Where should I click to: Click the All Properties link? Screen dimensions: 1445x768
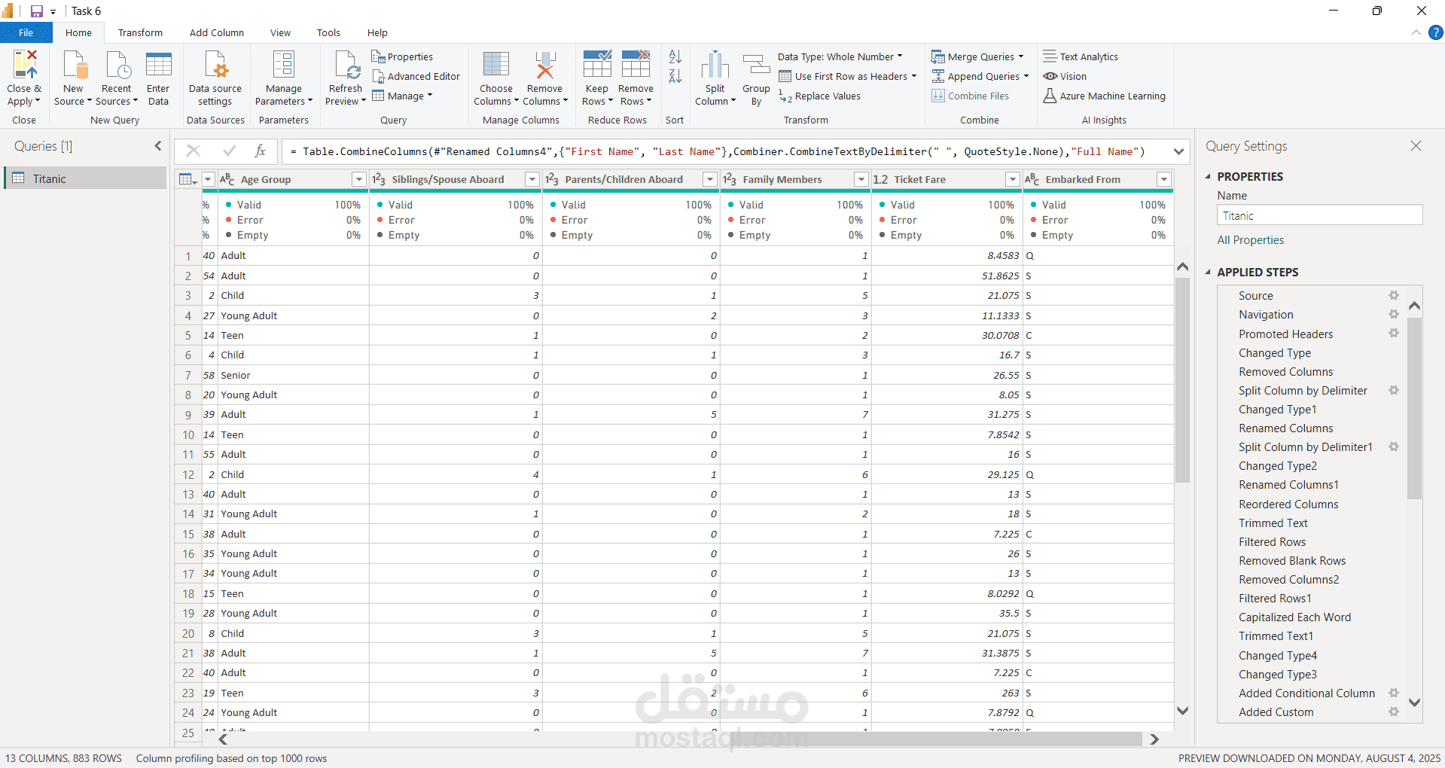pyautogui.click(x=1250, y=240)
